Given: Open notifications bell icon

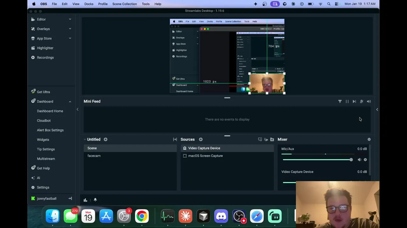Looking at the screenshot, I should point(95,200).
